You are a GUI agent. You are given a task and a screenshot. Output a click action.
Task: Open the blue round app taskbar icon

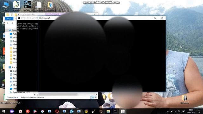click(x=72, y=111)
